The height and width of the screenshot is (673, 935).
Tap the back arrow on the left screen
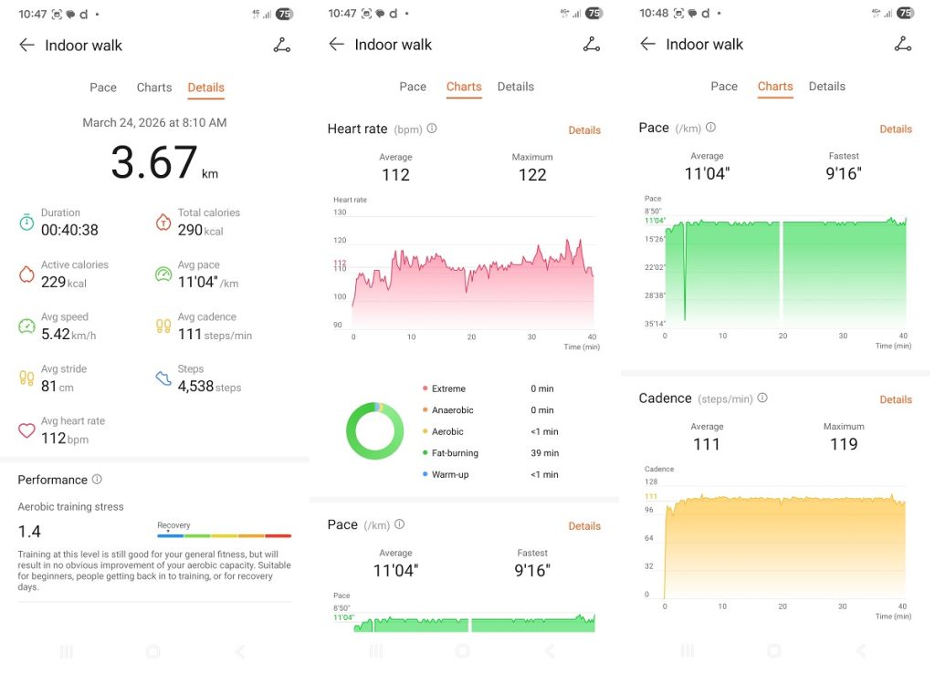click(x=26, y=46)
